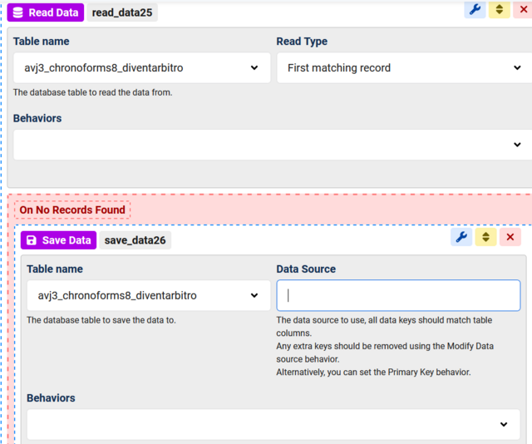Click the sort arrows icon for read_data25
The width and height of the screenshot is (532, 444).
point(499,9)
